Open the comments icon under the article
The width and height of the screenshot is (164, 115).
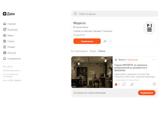point(124,84)
